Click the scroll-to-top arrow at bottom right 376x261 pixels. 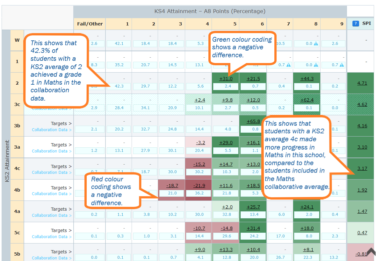pyautogui.click(x=371, y=251)
